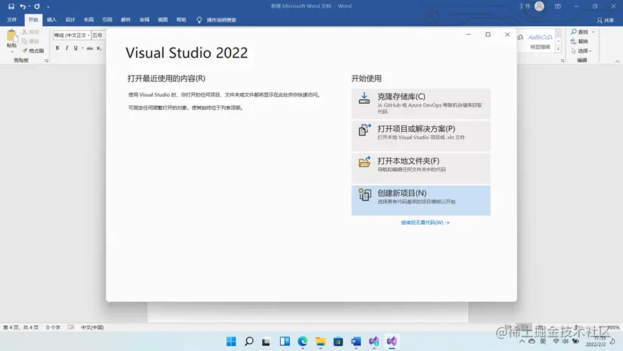This screenshot has height=351, width=623.
Task: Open the undo history dropdown arrow in Word
Action: pyautogui.click(x=29, y=6)
